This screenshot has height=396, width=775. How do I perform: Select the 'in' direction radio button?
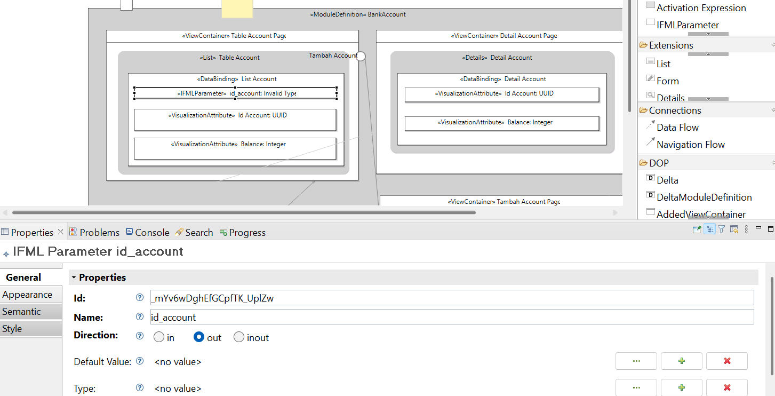pyautogui.click(x=159, y=337)
